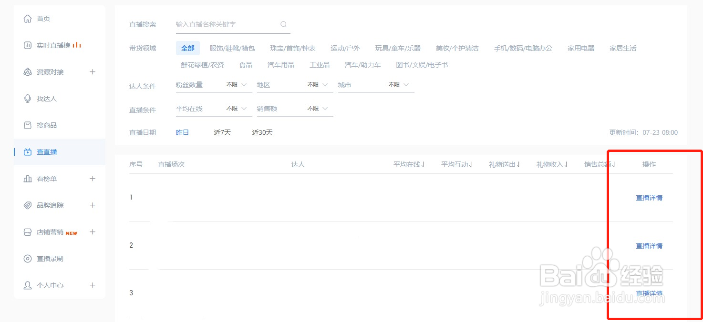This screenshot has height=322, width=703.
Task: Open the 搜商品 search goods icon
Action: coord(28,125)
